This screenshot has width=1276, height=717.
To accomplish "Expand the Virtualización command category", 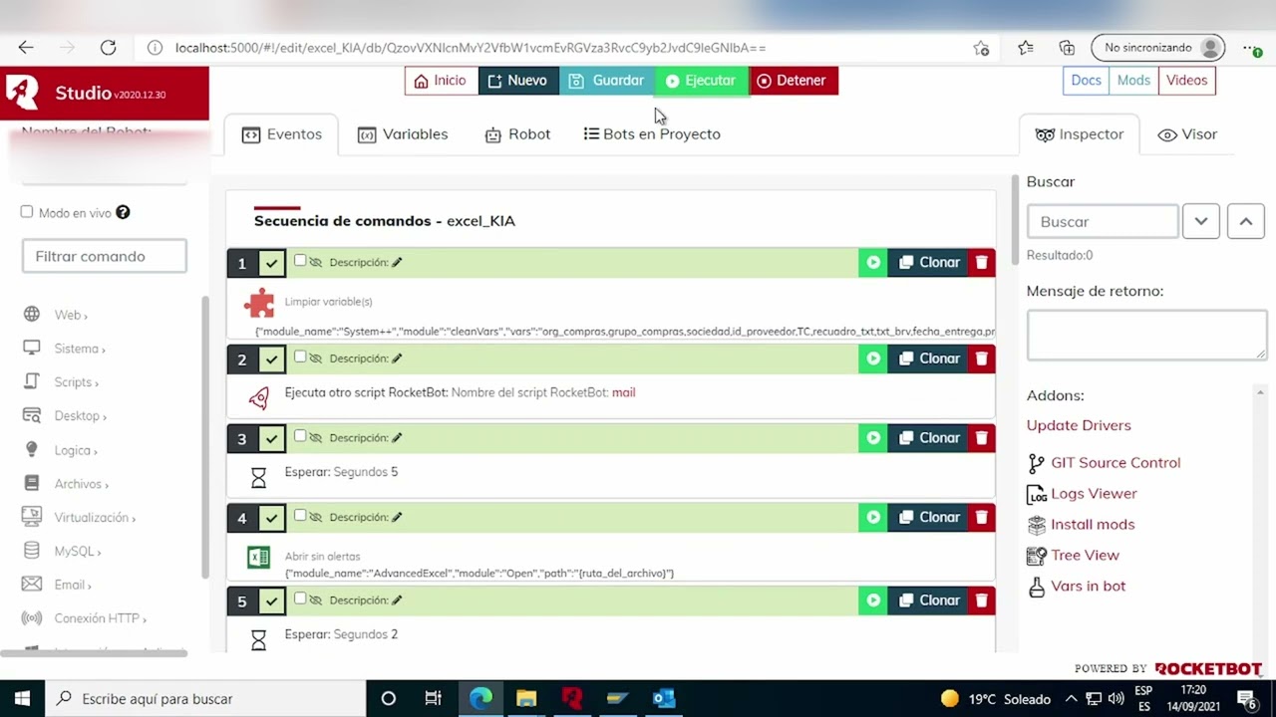I will (95, 518).
